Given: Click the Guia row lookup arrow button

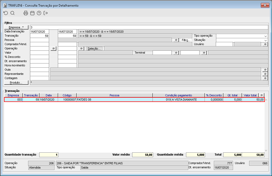Looking at the screenshot, I should tap(265, 70).
